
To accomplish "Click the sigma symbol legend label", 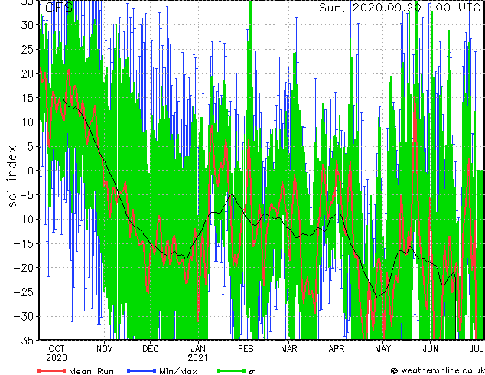I will (252, 372).
